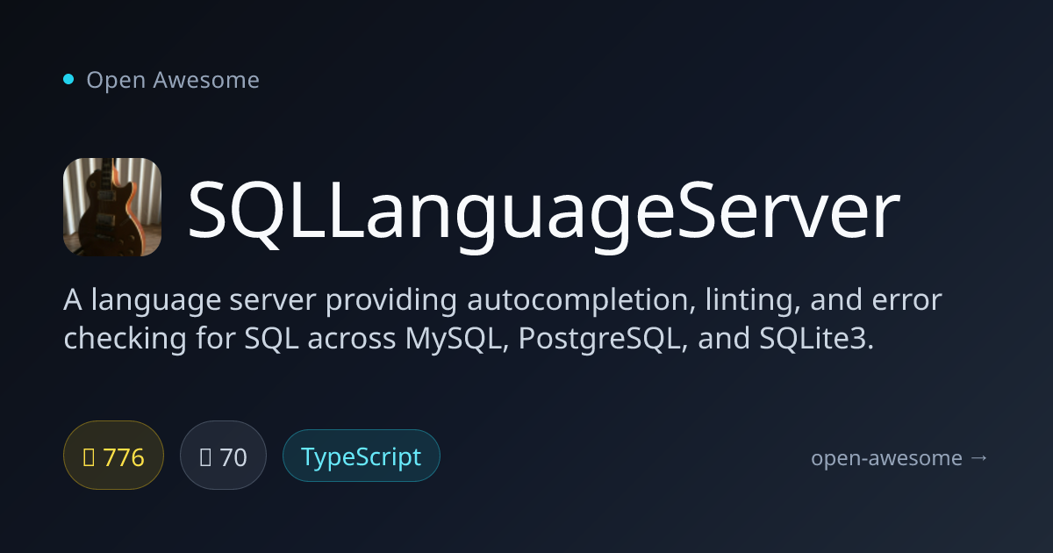
Task: Select the TypeScript language tag
Action: 362,456
